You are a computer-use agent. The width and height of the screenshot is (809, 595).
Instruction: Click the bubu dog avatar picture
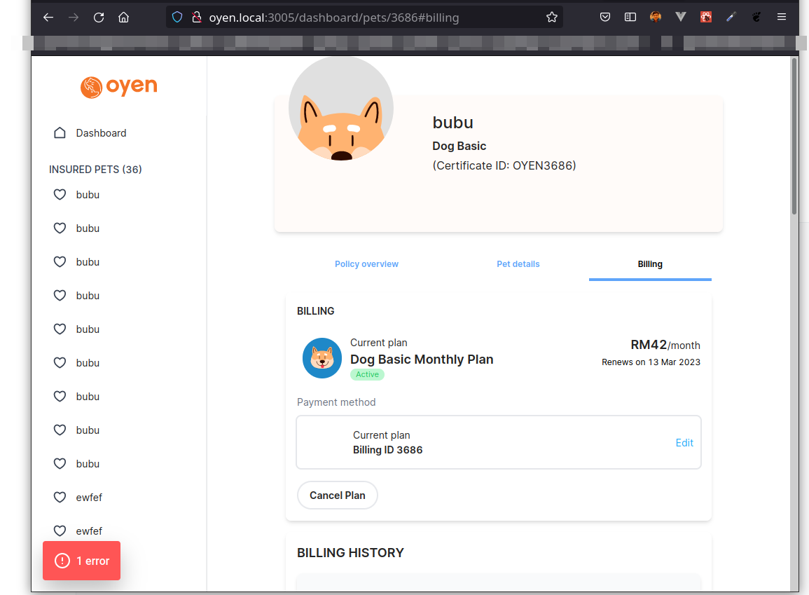[341, 109]
